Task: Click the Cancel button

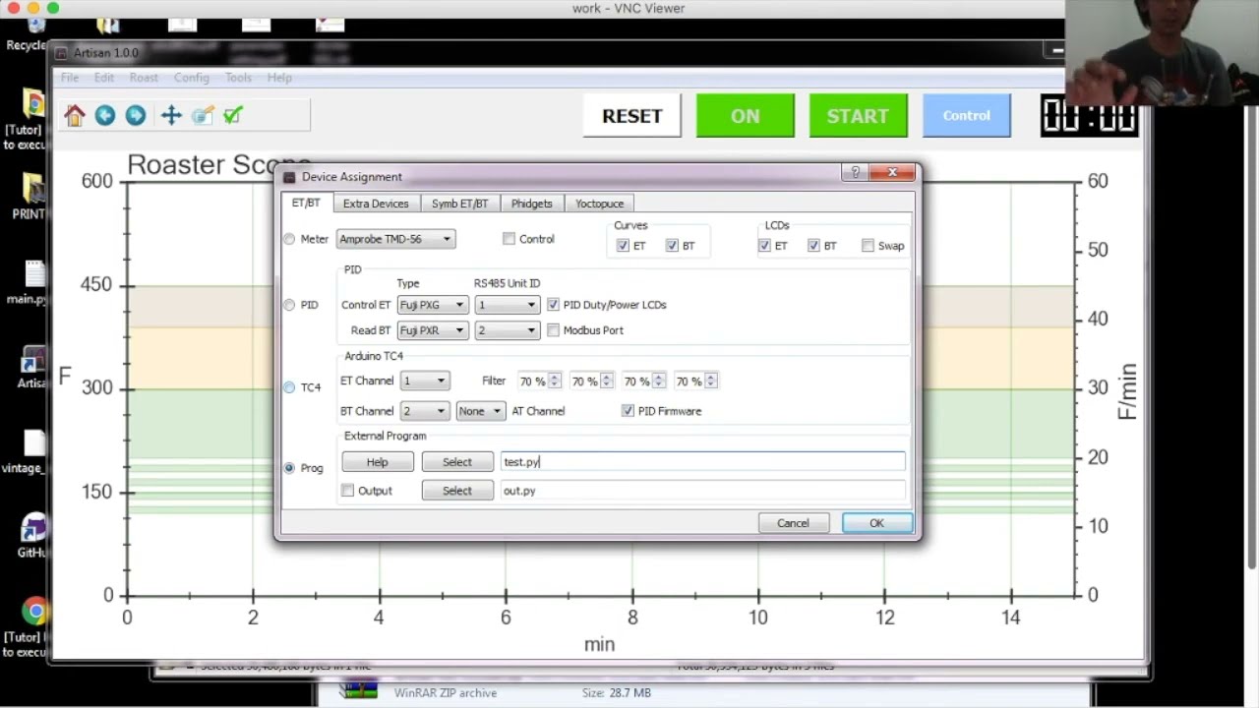Action: tap(793, 523)
